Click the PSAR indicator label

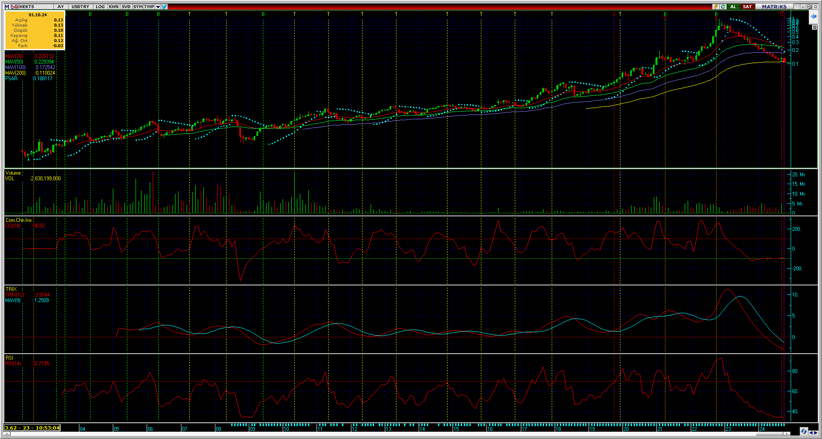click(x=12, y=79)
